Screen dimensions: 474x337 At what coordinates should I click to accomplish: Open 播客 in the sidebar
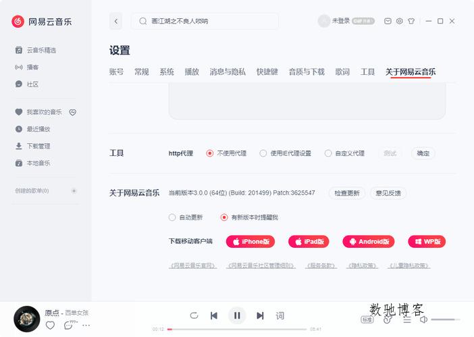pyautogui.click(x=27, y=67)
